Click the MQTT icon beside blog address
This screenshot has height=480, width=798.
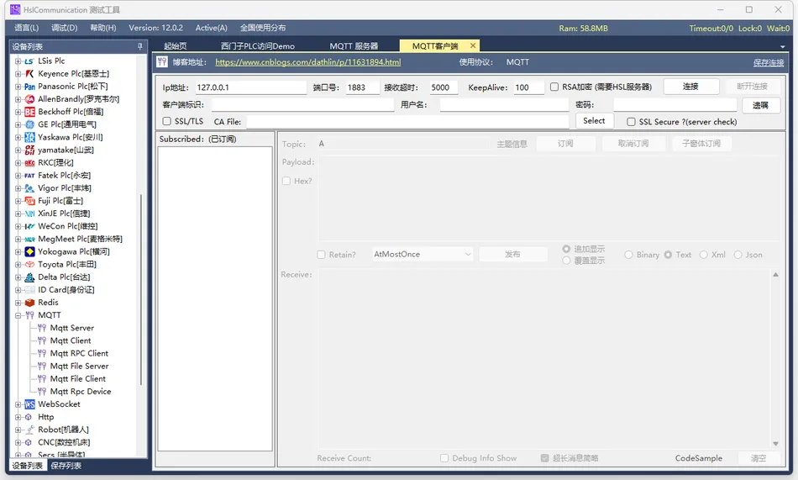pyautogui.click(x=162, y=62)
